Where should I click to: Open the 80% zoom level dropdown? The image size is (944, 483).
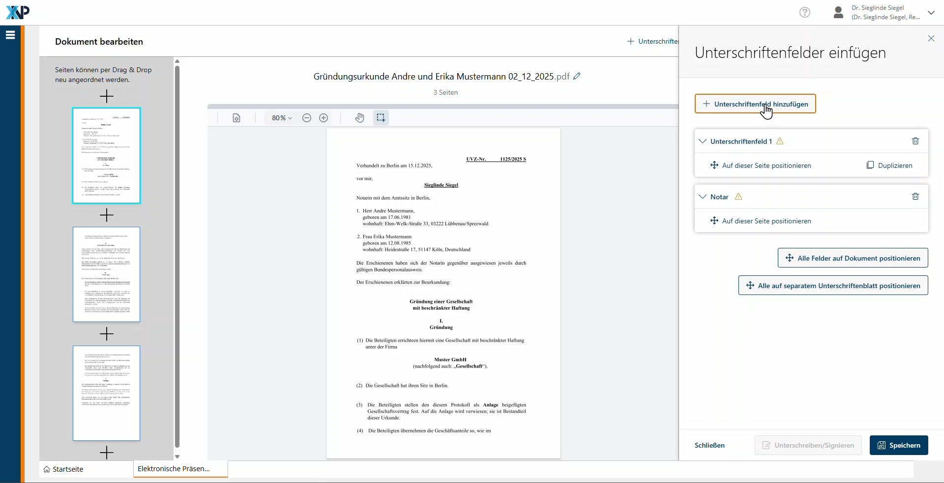tap(282, 118)
